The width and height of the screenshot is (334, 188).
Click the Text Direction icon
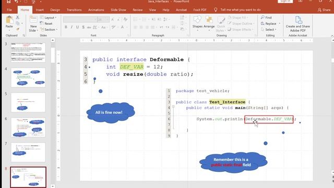point(182,17)
